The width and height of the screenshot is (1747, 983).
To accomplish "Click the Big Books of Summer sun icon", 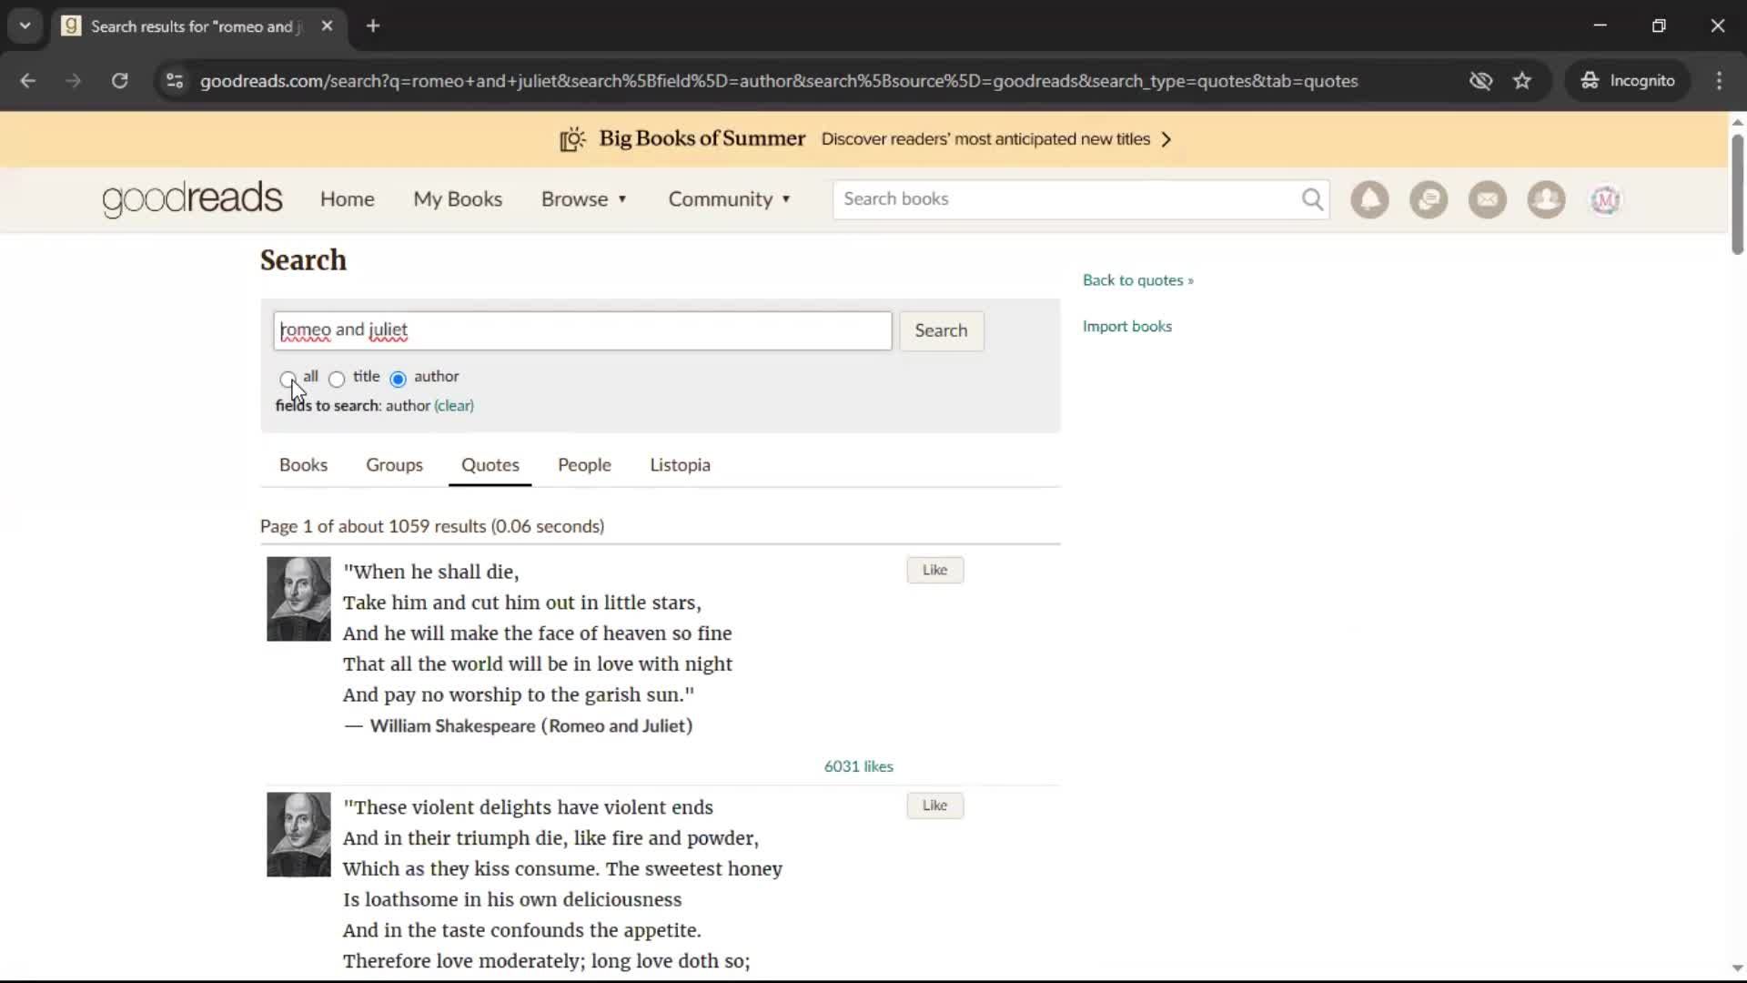I will 572,139.
